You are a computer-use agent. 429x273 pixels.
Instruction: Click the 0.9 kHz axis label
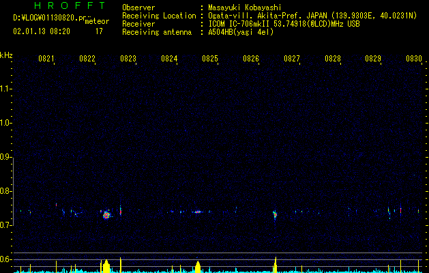[x=5, y=157]
